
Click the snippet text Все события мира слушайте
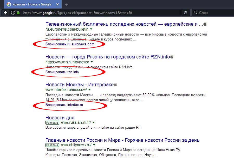93,127
